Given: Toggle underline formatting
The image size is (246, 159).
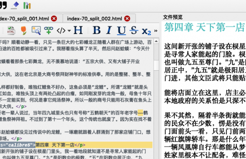Looking at the screenshot, I should tap(121, 30).
